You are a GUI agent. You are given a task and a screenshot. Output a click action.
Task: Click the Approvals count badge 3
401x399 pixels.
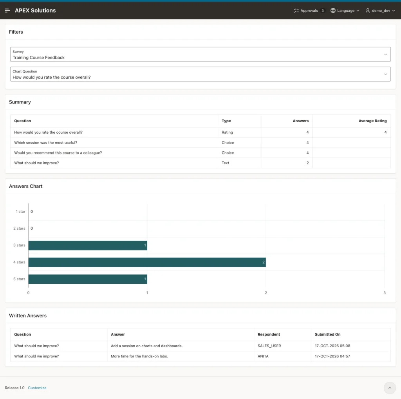point(323,11)
